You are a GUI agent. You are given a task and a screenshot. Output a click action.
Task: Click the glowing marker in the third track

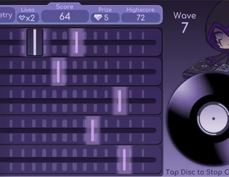120,101
